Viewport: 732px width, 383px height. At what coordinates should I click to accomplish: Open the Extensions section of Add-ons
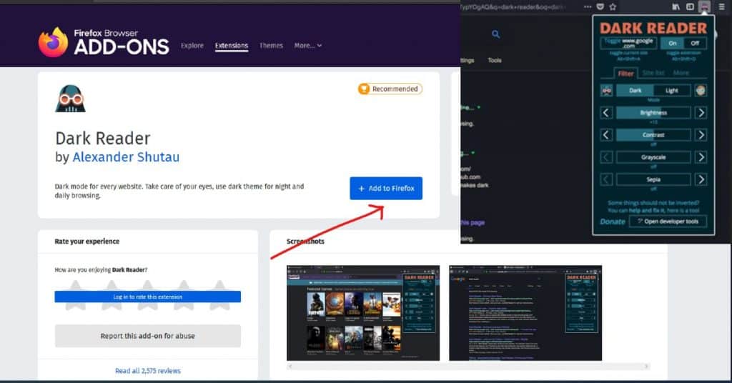click(232, 46)
